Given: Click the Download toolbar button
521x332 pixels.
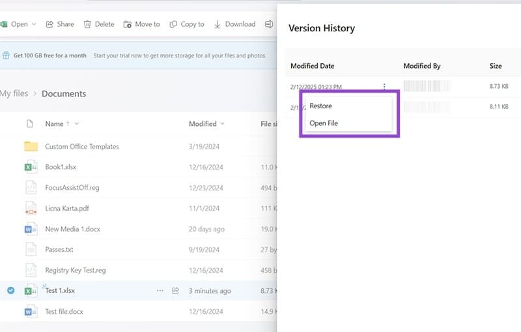Looking at the screenshot, I should pyautogui.click(x=234, y=24).
